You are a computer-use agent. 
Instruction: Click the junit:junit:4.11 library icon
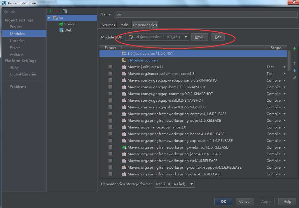point(124,67)
